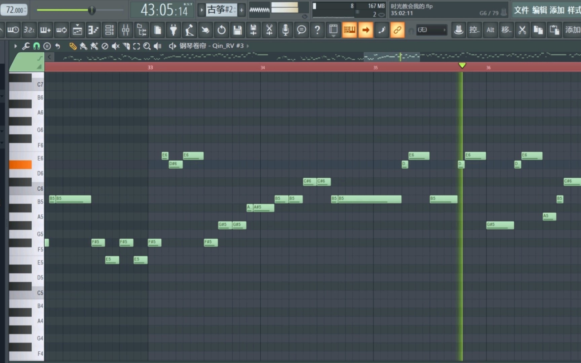Open pattern selector arrow left of 古筝#2
Image resolution: width=581 pixels, height=363 pixels.
point(201,10)
